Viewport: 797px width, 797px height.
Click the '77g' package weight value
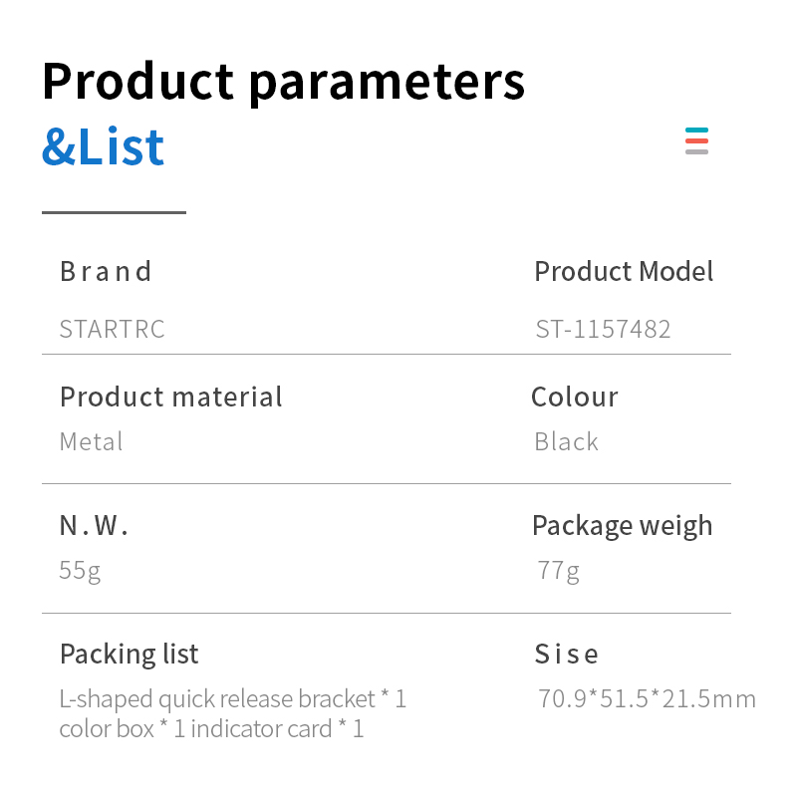(x=558, y=571)
